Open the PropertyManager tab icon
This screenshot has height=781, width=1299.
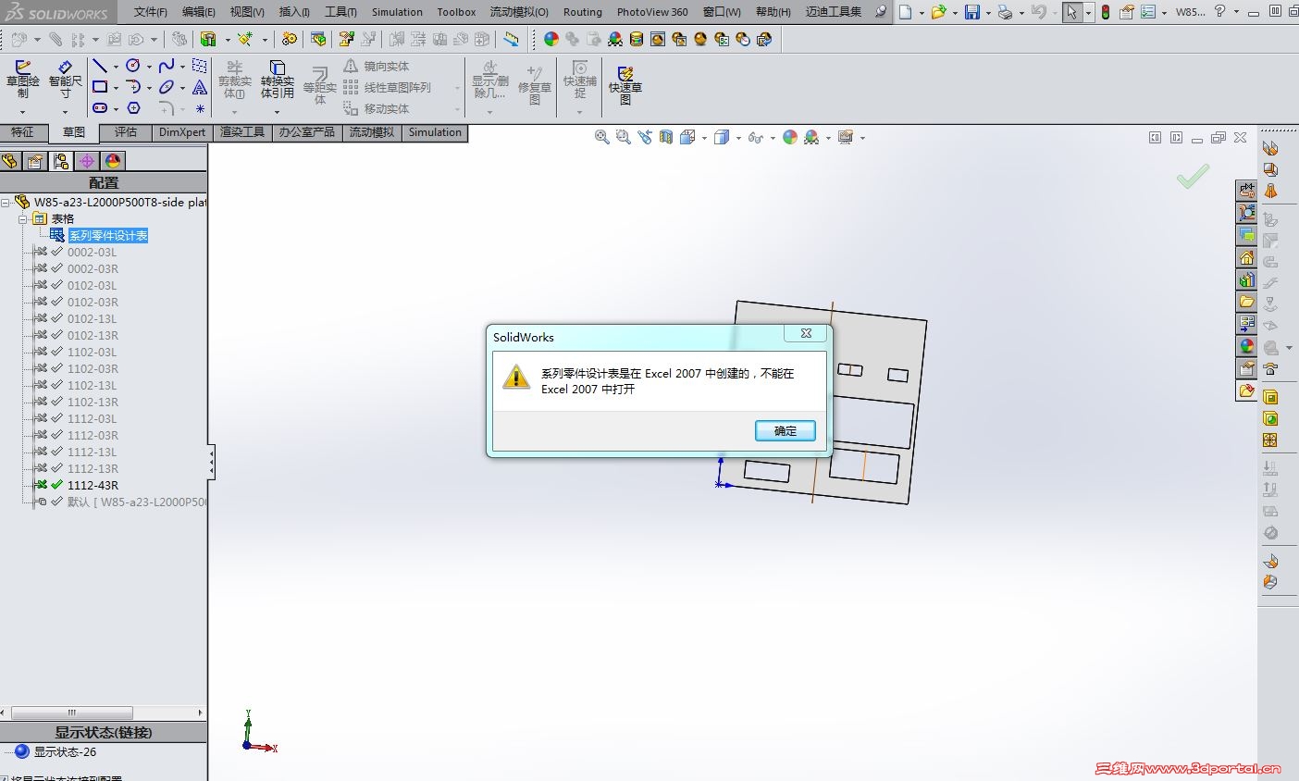pyautogui.click(x=35, y=161)
